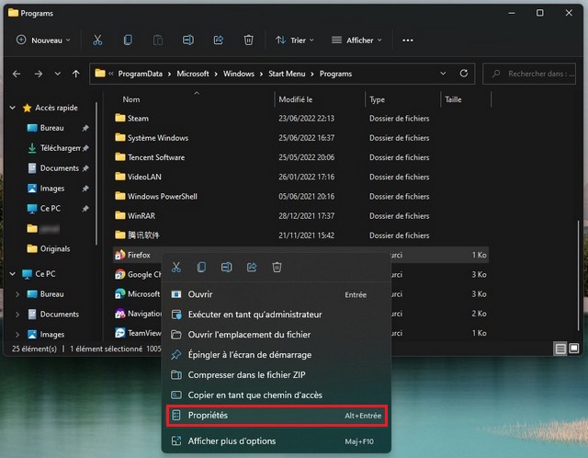588x458 pixels.
Task: Go back with the left arrow
Action: click(17, 74)
